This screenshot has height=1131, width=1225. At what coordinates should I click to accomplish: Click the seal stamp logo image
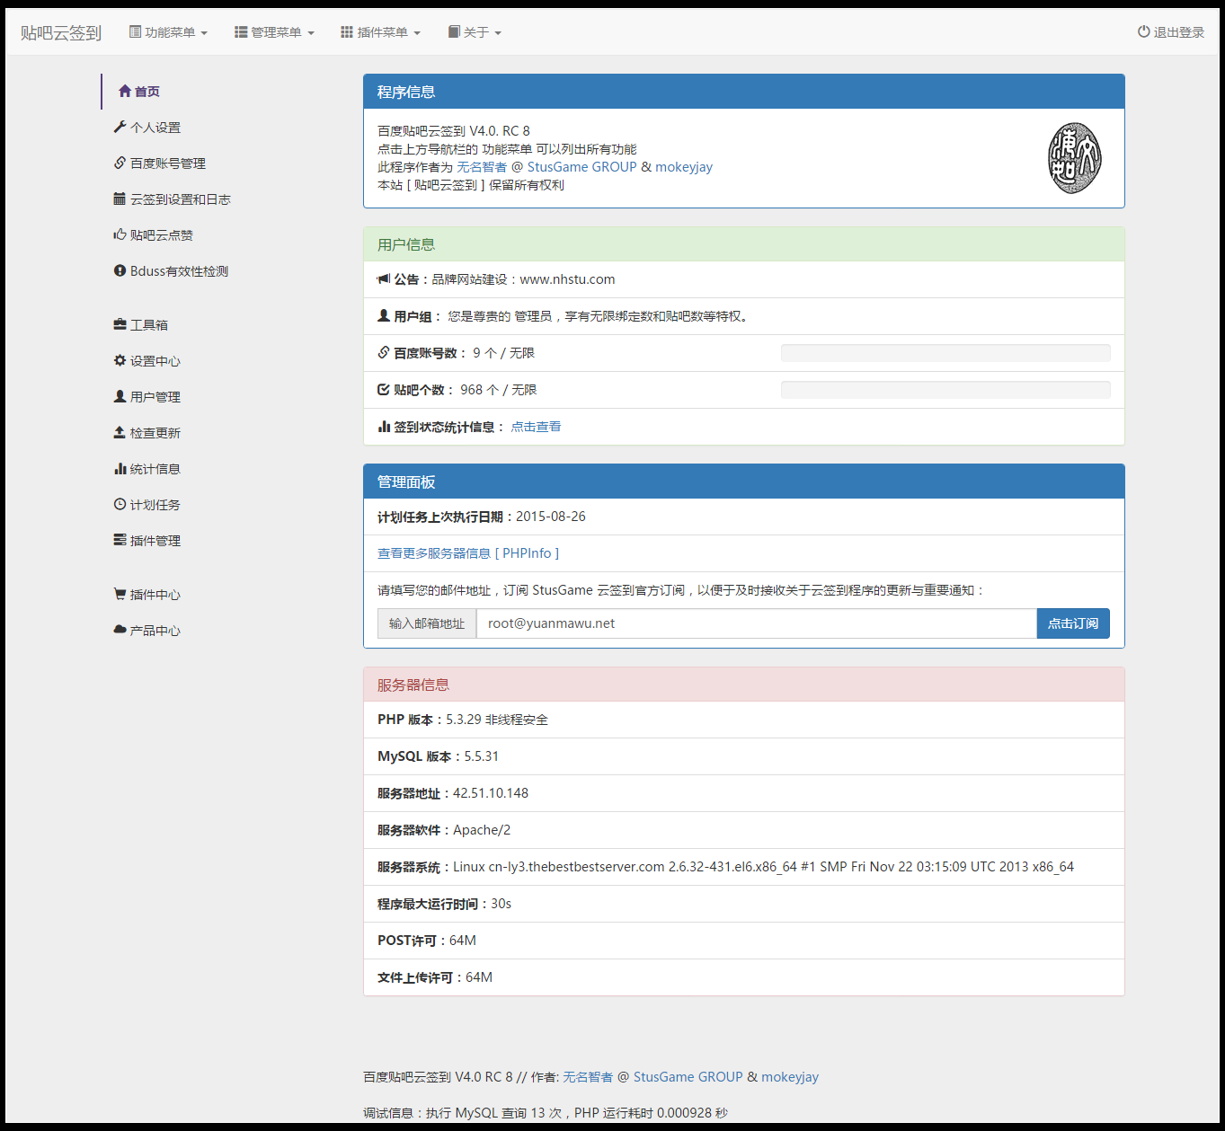[x=1075, y=158]
